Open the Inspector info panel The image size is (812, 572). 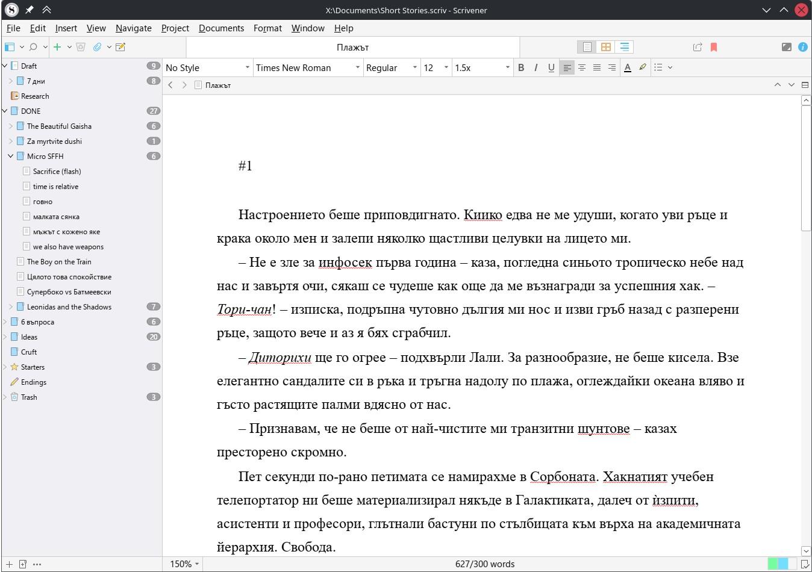pyautogui.click(x=802, y=47)
